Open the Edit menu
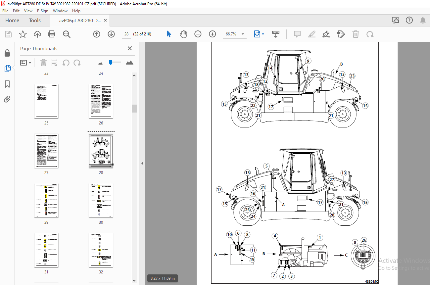430x285 pixels. tap(16, 11)
